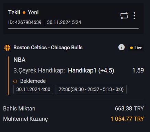Viewport: 150px width, 132px height.
Task: Click the 1.59 odds value
Action: point(138,70)
